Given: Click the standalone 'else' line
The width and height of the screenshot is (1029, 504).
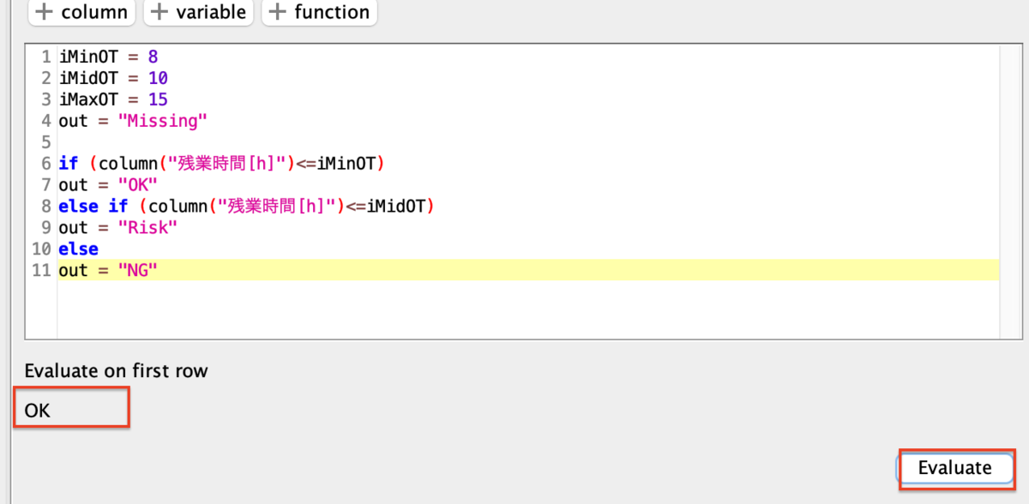Looking at the screenshot, I should 78,249.
